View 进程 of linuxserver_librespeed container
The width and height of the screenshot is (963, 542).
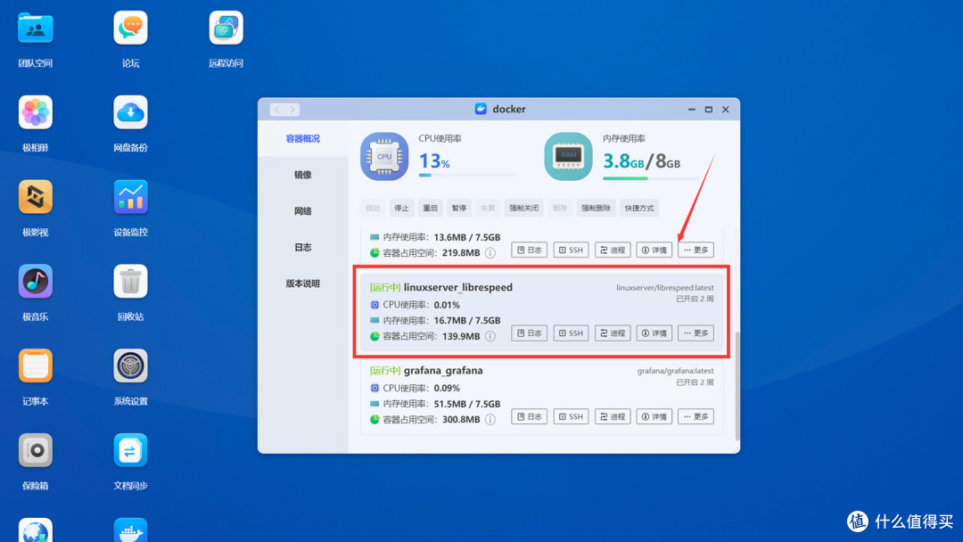coord(613,333)
